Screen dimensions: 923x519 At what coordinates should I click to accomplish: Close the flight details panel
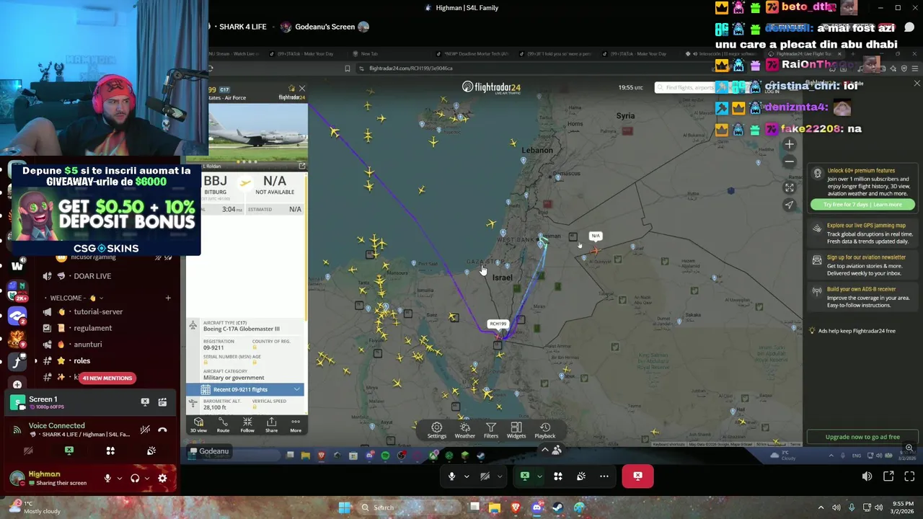(x=301, y=89)
